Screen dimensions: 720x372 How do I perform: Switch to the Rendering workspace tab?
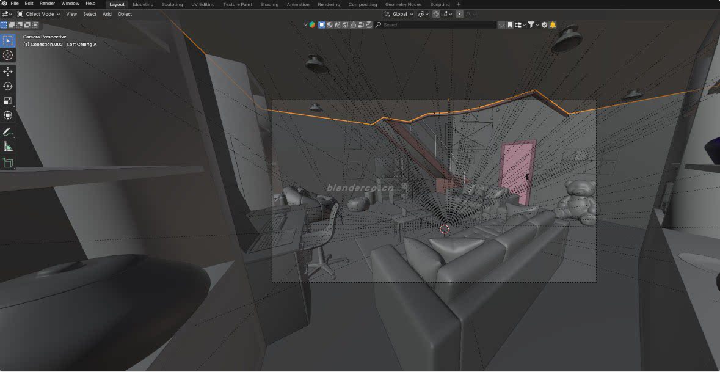pyautogui.click(x=329, y=5)
